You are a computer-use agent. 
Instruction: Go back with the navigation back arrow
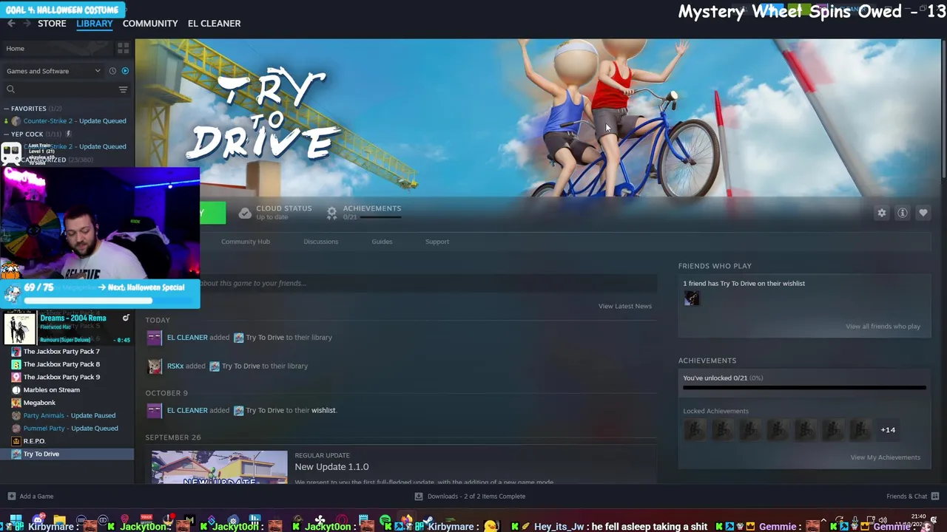click(x=11, y=24)
